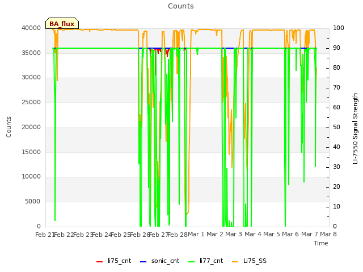
Task: Click the orange Li75_SS legend swatch
Action: click(235, 262)
